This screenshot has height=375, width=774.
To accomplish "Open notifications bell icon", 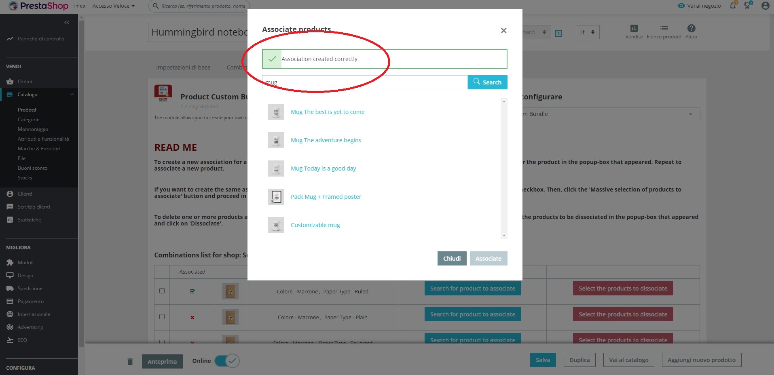I will 733,6.
